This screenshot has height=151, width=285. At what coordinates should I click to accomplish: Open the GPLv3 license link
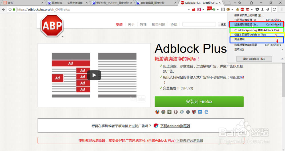187,88
